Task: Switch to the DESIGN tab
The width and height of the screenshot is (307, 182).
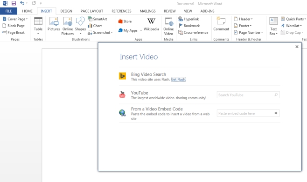Action: (66, 11)
